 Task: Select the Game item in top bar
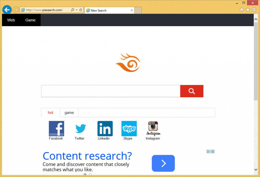coord(30,20)
